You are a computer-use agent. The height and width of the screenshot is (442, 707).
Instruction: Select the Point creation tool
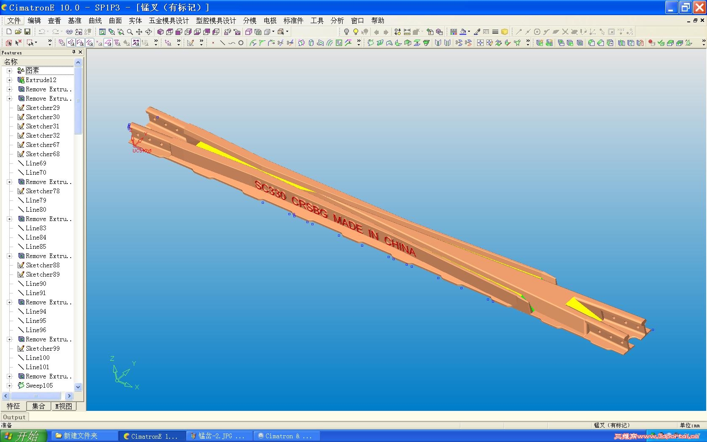(213, 43)
